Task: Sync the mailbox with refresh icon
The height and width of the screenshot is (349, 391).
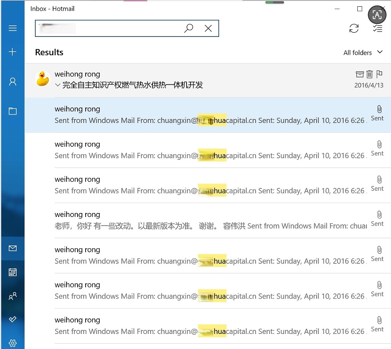Action: pos(354,28)
